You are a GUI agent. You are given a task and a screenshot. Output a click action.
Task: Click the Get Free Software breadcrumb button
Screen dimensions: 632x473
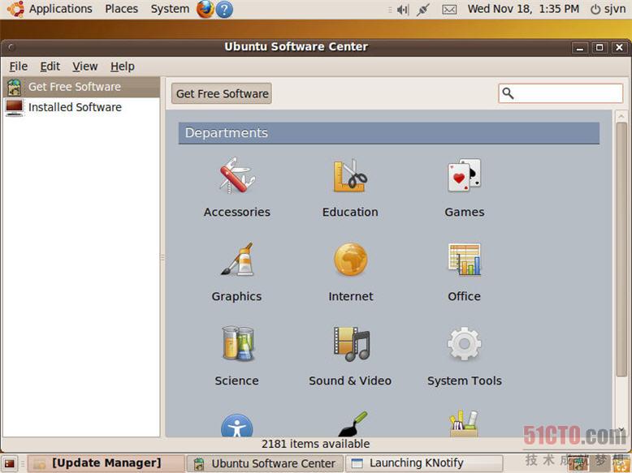click(x=222, y=93)
